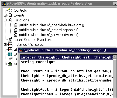The image size is (117, 98).
Task: Click the script editor vertical scrollbar track
Action: click(115, 78)
